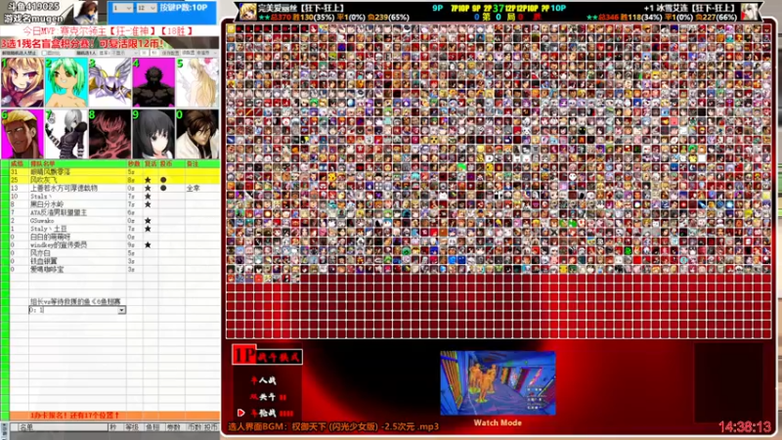Choose the second mode option in the list

pyautogui.click(x=267, y=397)
